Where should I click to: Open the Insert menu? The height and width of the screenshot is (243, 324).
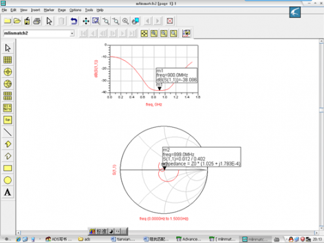coord(36,10)
